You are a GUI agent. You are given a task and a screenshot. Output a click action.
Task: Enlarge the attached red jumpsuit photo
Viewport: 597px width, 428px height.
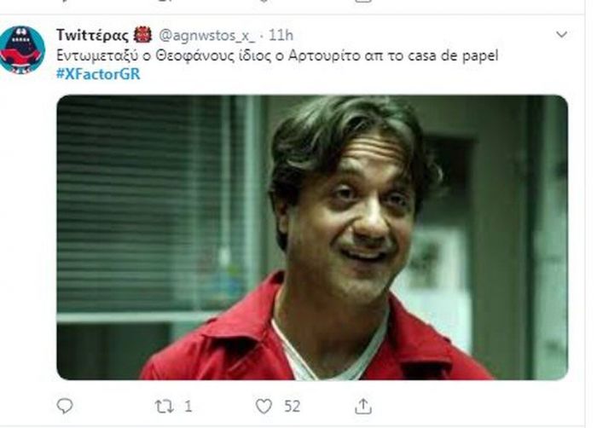pyautogui.click(x=312, y=237)
